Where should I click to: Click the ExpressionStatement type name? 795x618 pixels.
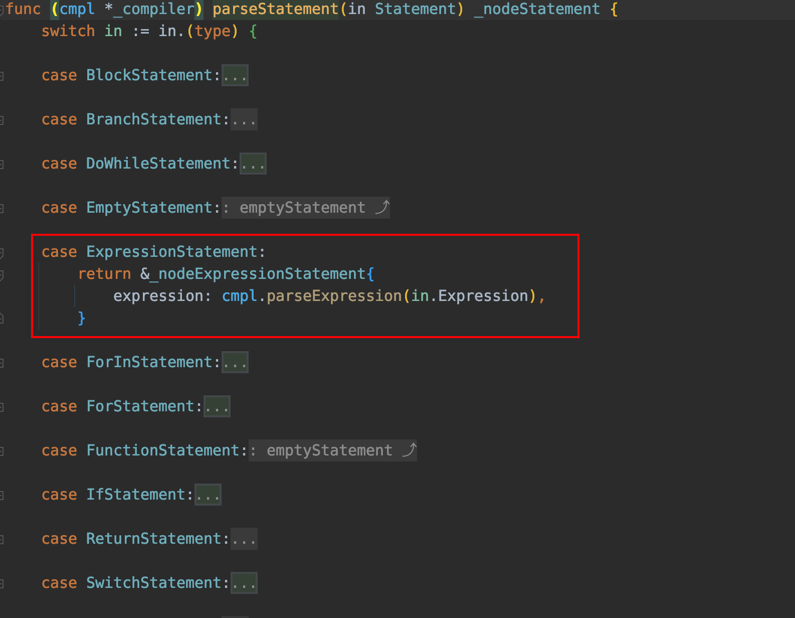tap(171, 252)
